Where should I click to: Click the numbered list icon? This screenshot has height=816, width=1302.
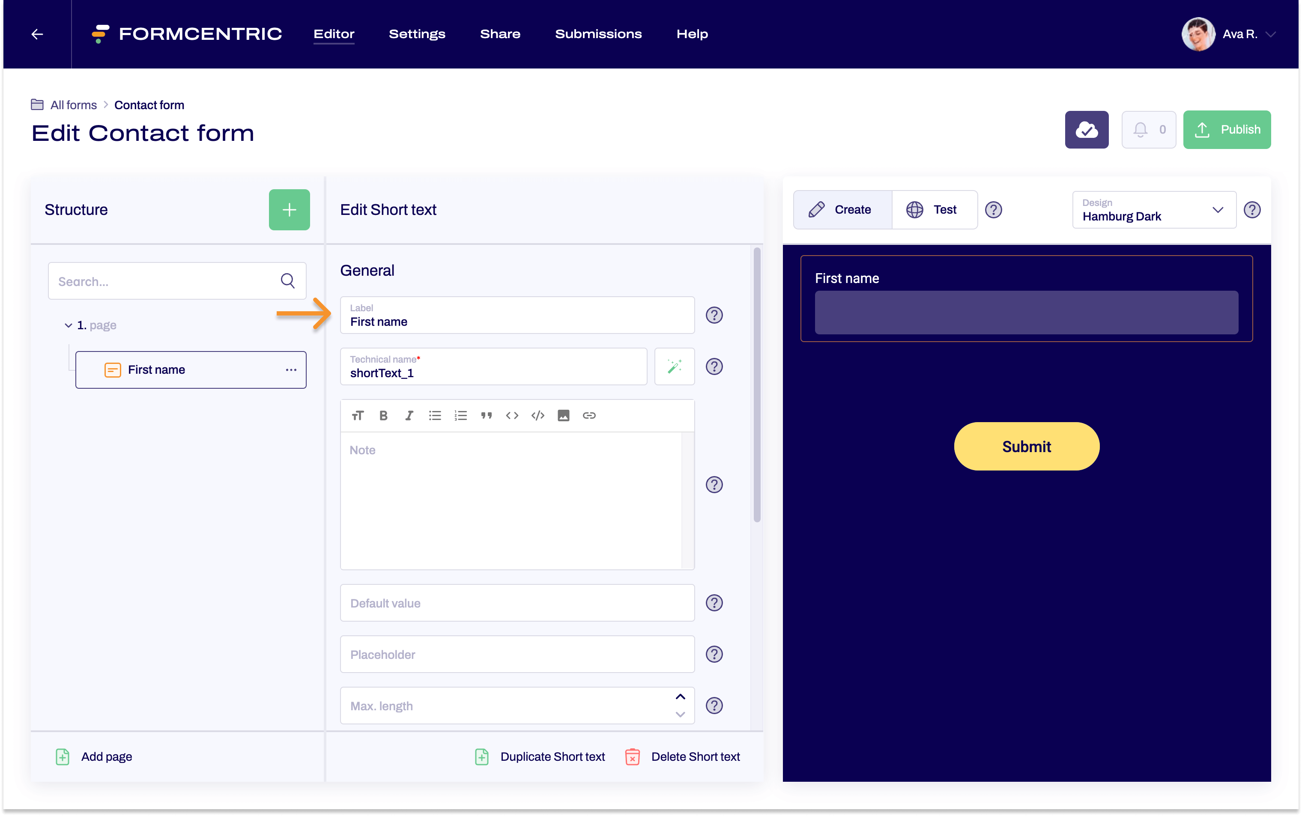[461, 414]
